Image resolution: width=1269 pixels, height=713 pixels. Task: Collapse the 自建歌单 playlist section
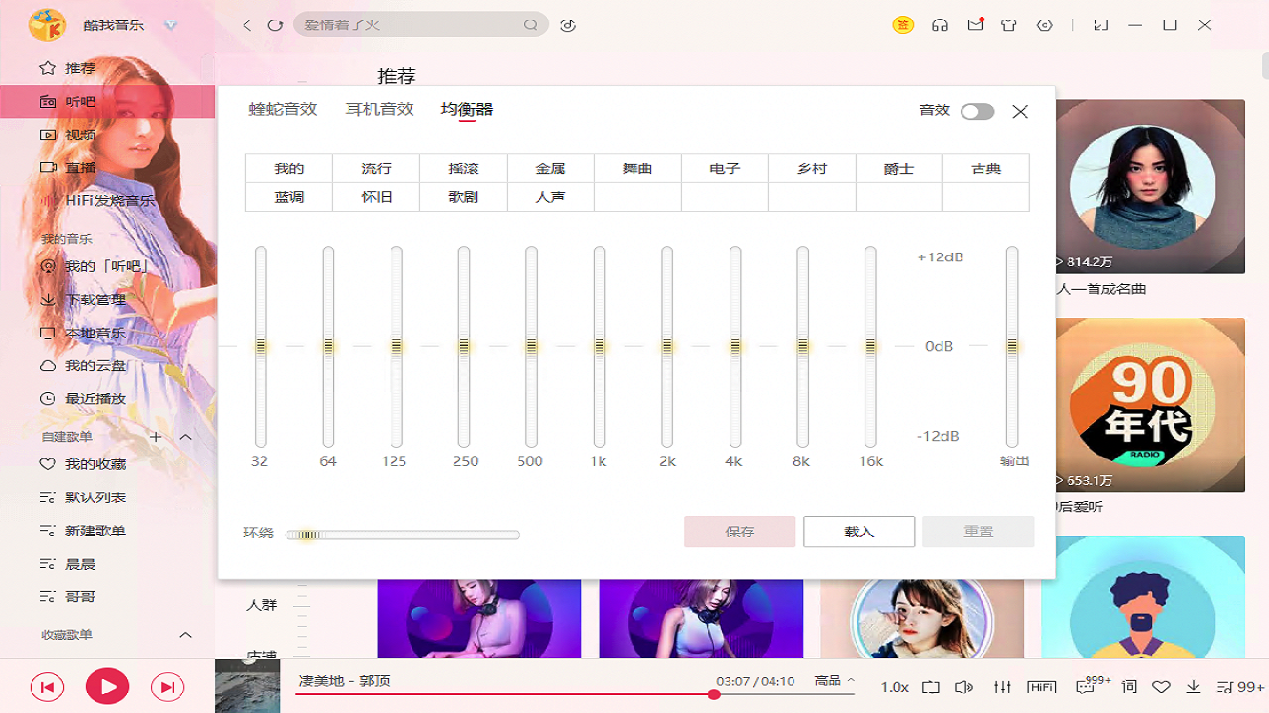(185, 436)
